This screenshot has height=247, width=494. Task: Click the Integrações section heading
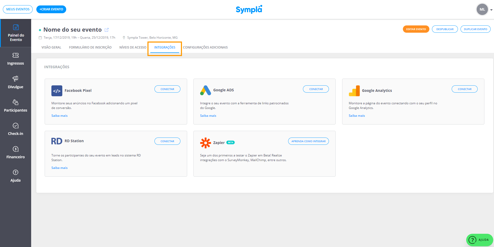tap(57, 67)
